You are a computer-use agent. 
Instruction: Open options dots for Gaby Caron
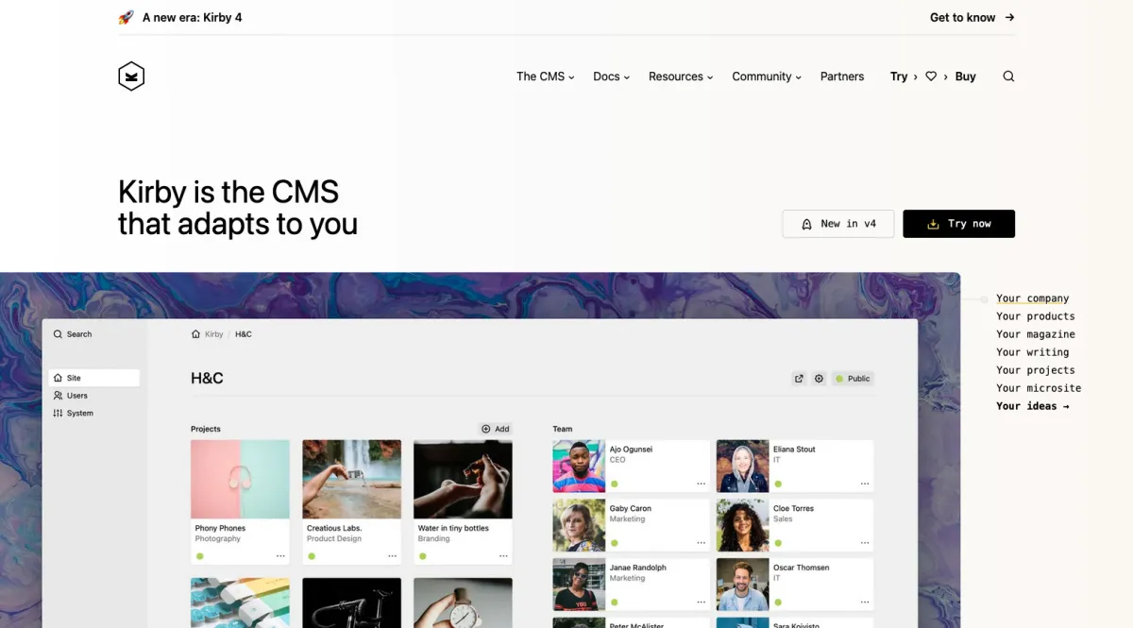pyautogui.click(x=701, y=543)
